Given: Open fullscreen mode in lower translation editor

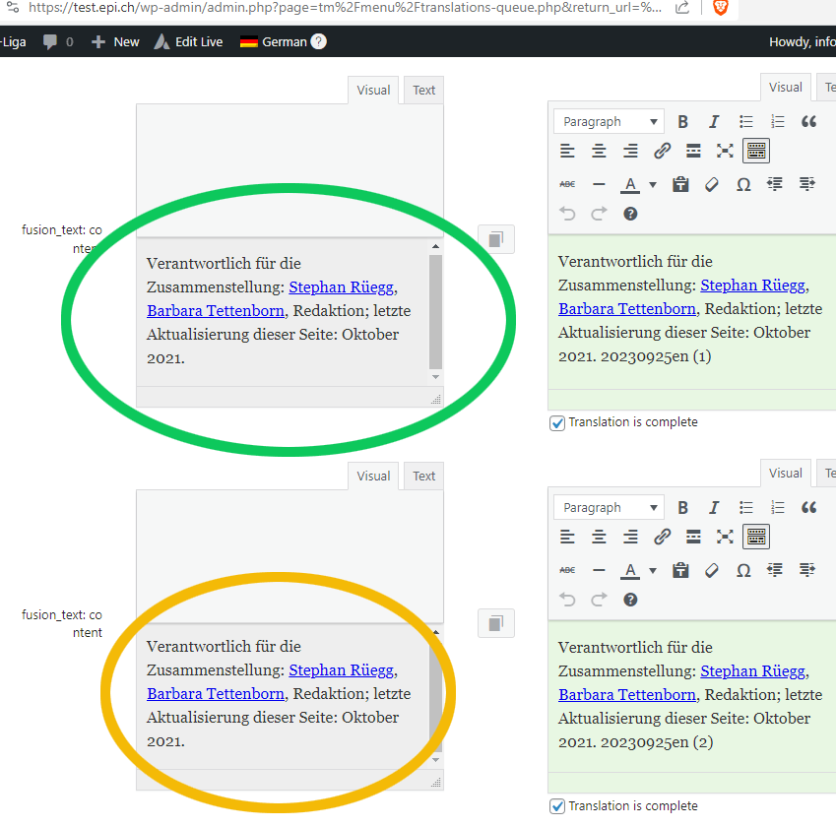Looking at the screenshot, I should tap(725, 537).
